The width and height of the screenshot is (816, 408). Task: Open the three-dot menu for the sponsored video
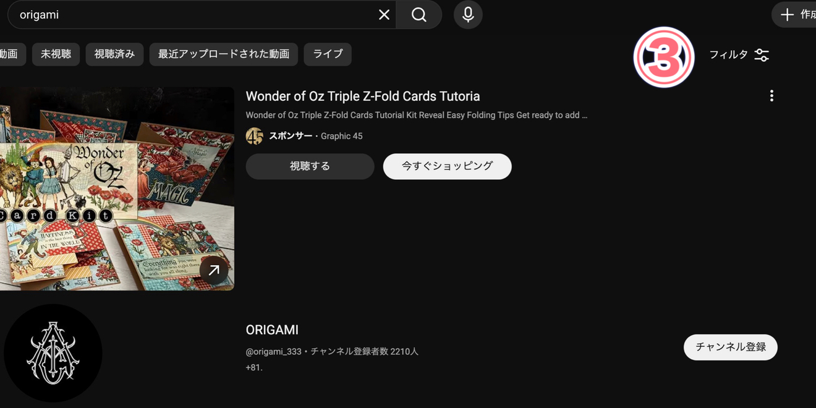[x=771, y=96]
